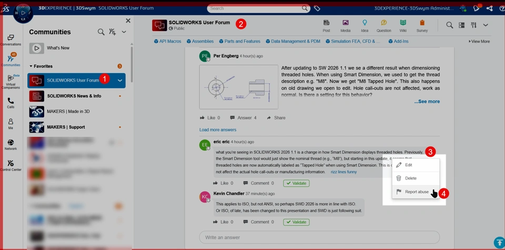Open the notifications chat icon in header
Image resolution: width=505 pixels, height=250 pixels.
pyautogui.click(x=477, y=8)
